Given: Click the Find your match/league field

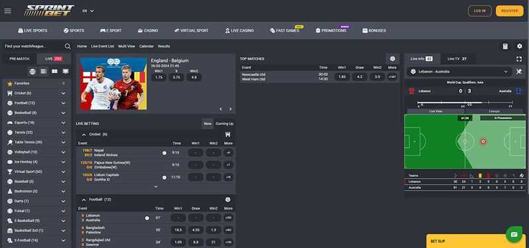Looking at the screenshot, I should click(x=34, y=46).
